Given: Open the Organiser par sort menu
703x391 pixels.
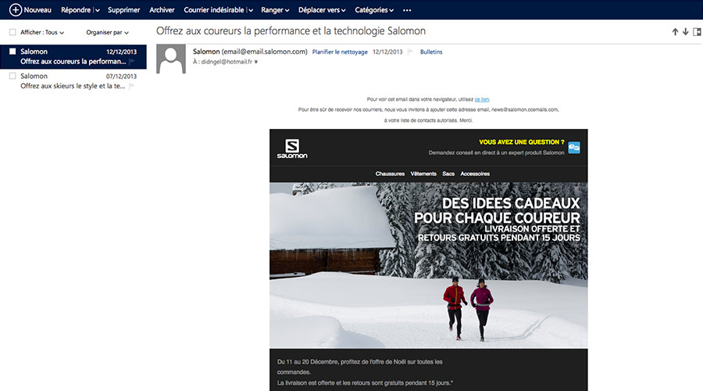Looking at the screenshot, I should 107,32.
